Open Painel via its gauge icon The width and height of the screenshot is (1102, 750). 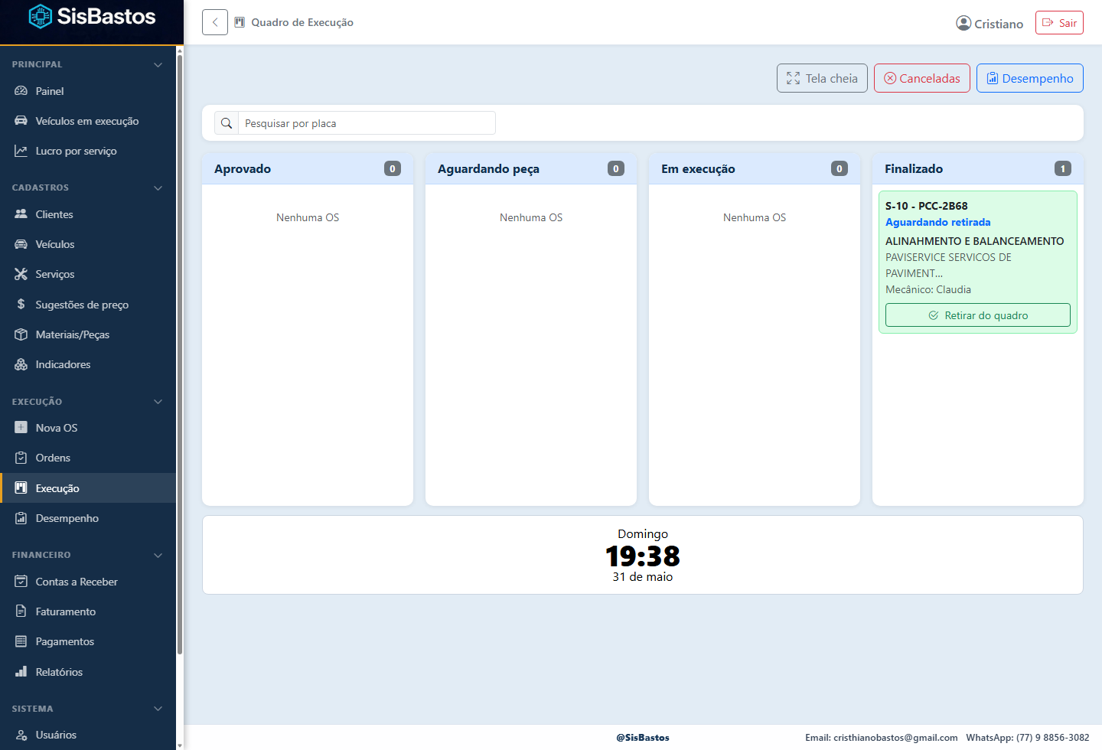pyautogui.click(x=21, y=91)
